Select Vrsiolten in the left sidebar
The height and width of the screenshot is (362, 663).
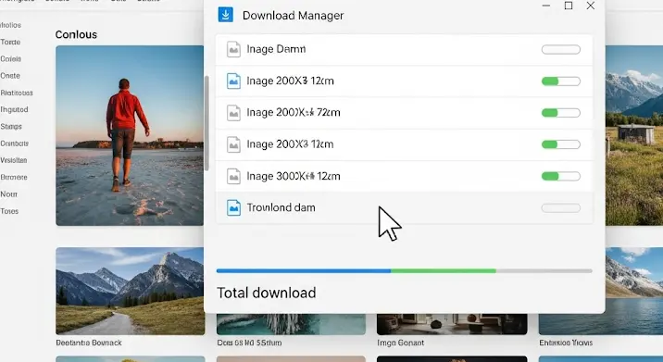(x=14, y=160)
